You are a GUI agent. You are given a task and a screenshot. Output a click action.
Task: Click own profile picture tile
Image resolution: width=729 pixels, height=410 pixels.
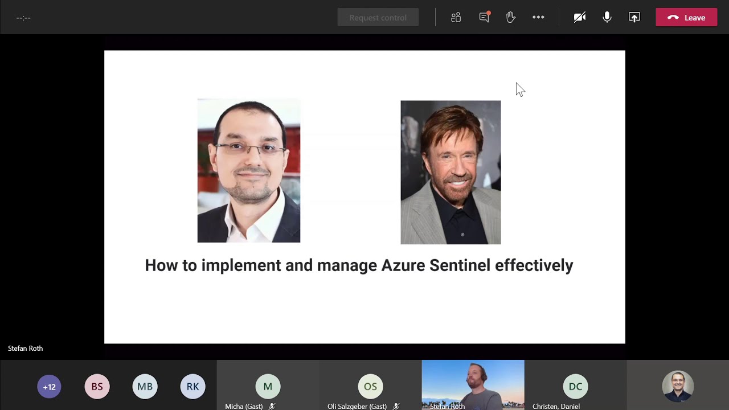coord(678,386)
